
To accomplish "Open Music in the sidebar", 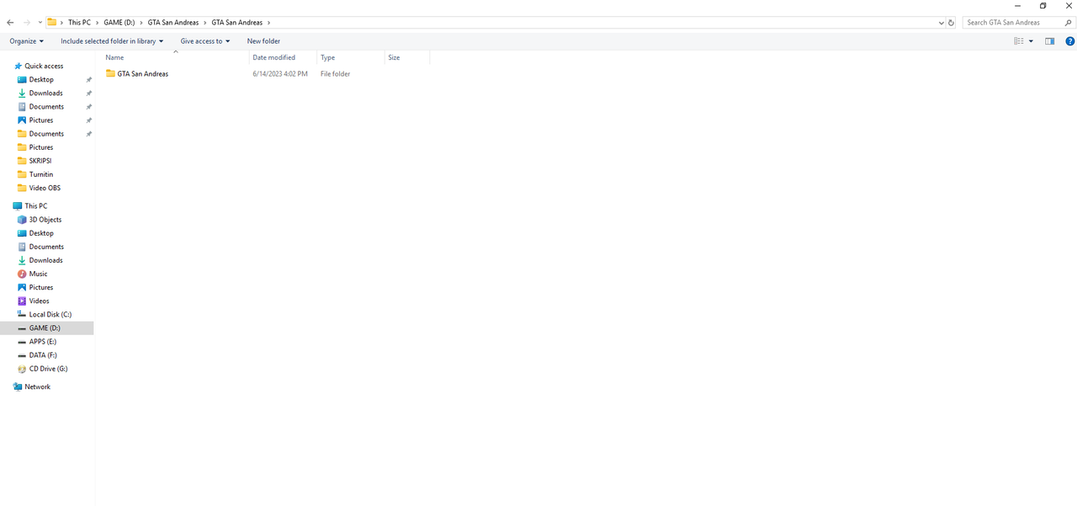I will tap(38, 274).
